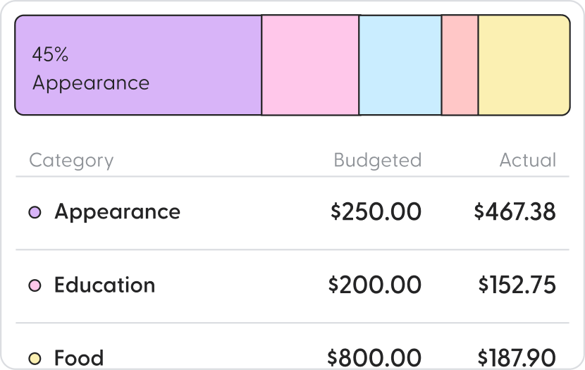The width and height of the screenshot is (585, 370).
Task: Click the pink dot beside Education
Action: click(x=35, y=285)
